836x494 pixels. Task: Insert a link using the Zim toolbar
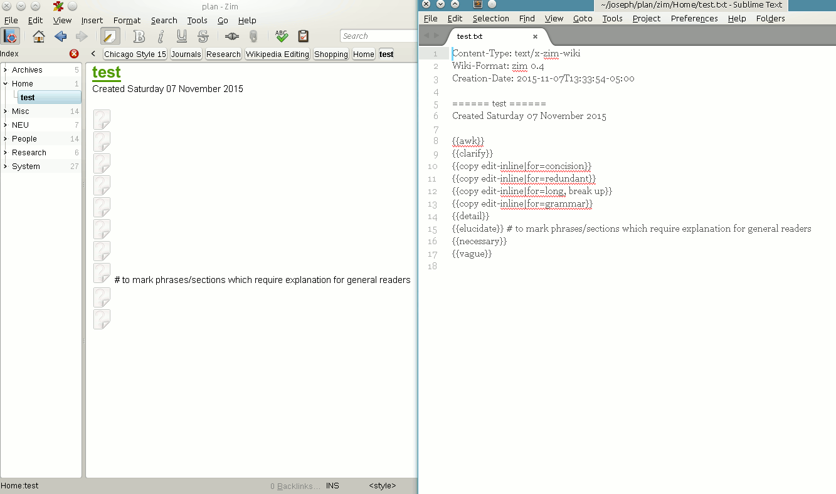(x=232, y=36)
